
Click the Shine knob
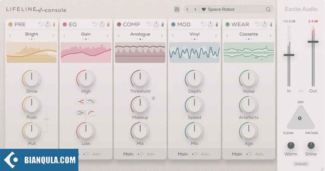[311, 146]
